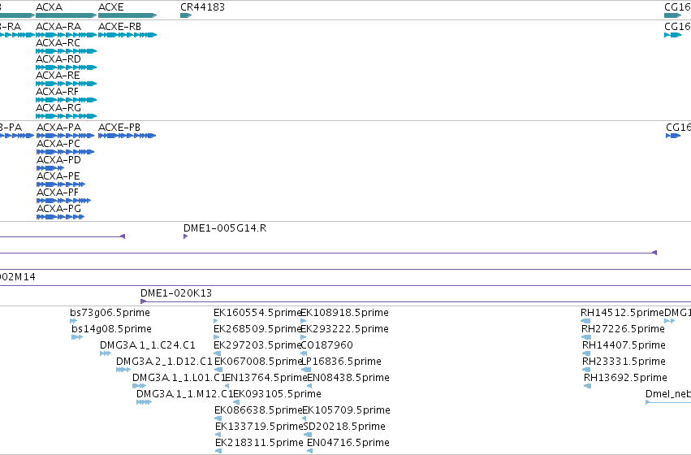
Task: Select the ACXE-RB transcript
Action: (127, 35)
